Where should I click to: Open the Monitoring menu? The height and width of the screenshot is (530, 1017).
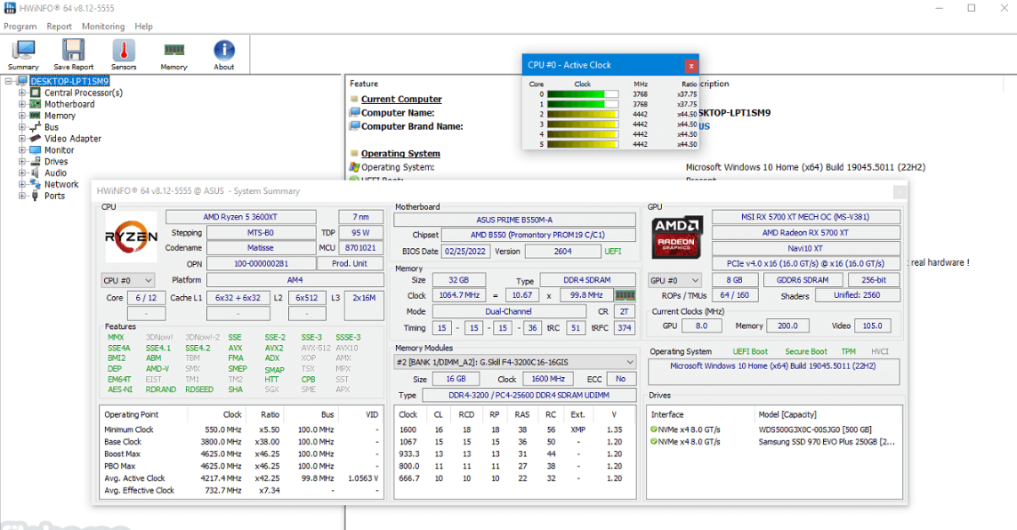click(x=102, y=26)
